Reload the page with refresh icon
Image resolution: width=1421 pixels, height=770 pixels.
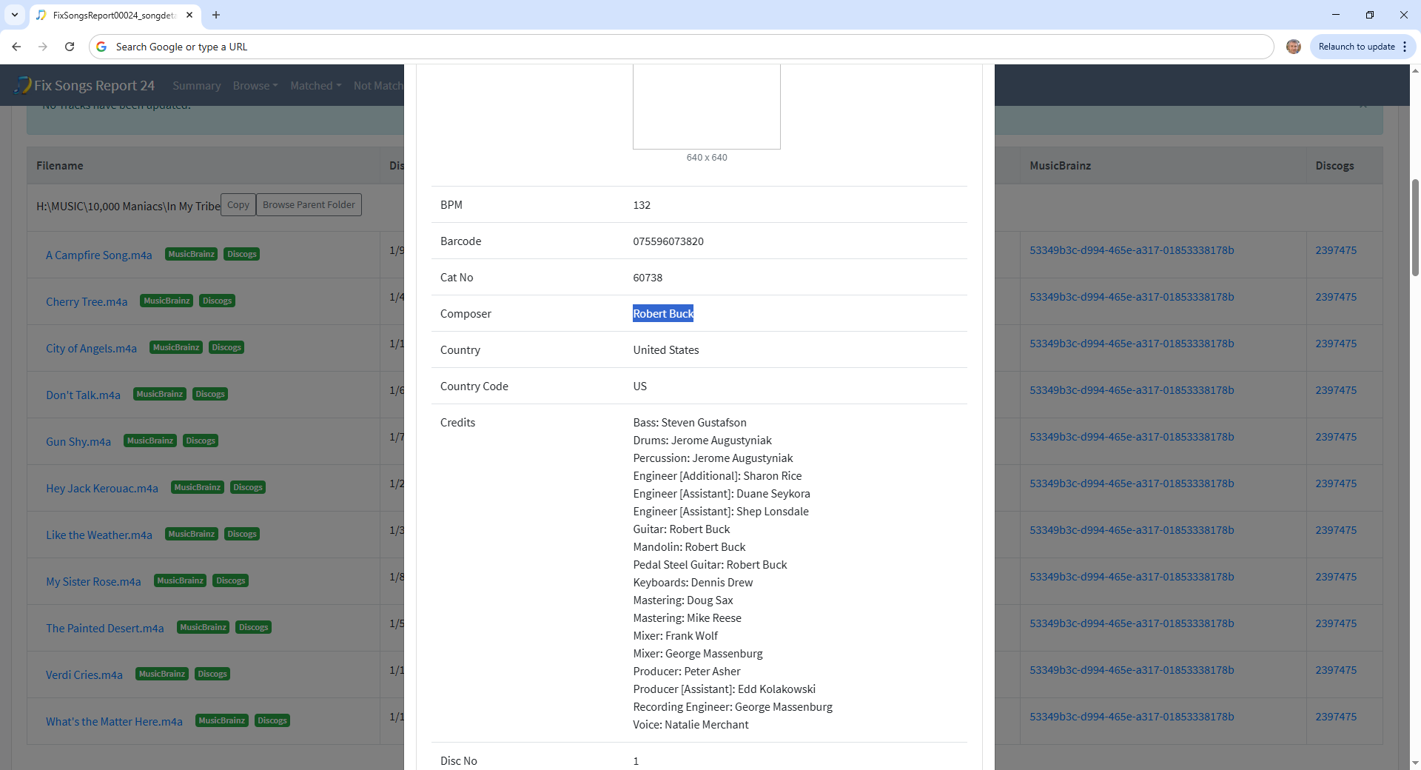pos(70,47)
